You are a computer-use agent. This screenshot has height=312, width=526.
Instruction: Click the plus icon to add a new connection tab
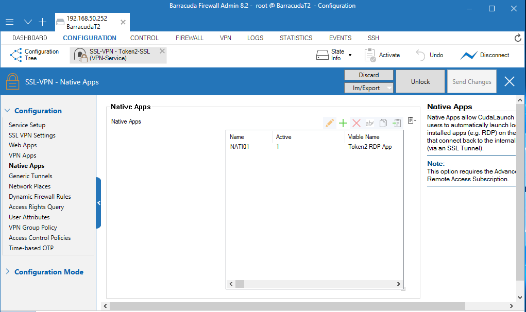[42, 22]
